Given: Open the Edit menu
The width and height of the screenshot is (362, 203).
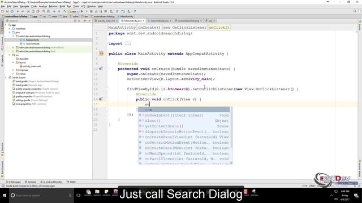Looking at the screenshot, I should coord(9,6).
